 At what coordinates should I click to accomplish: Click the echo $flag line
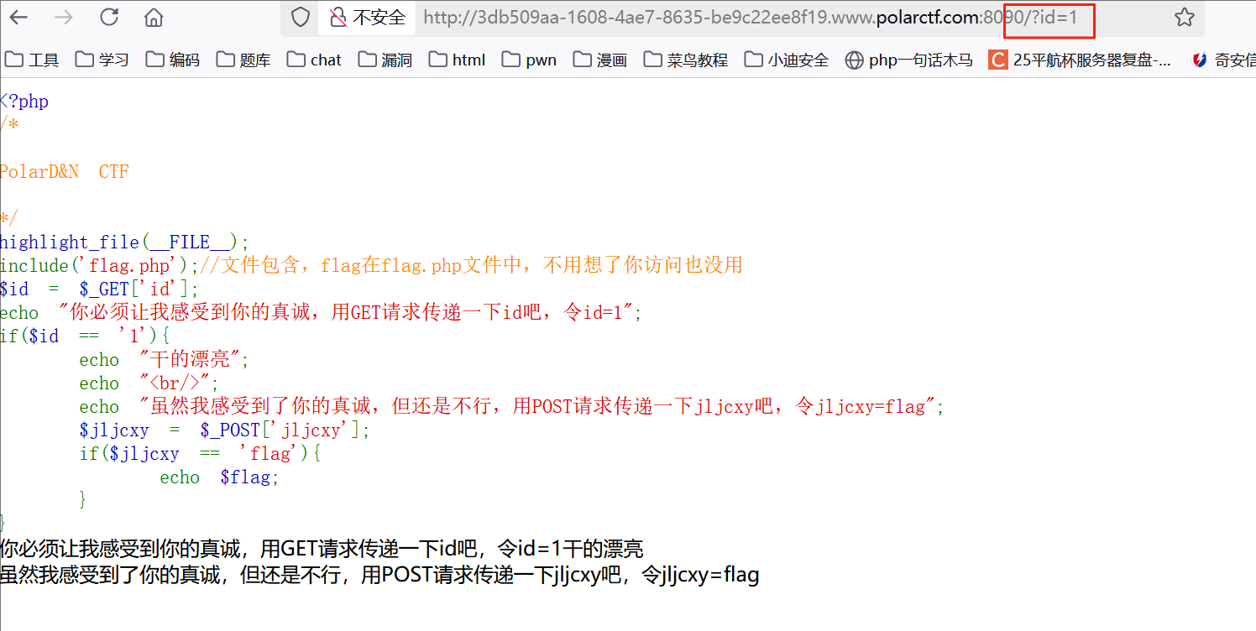tap(219, 477)
